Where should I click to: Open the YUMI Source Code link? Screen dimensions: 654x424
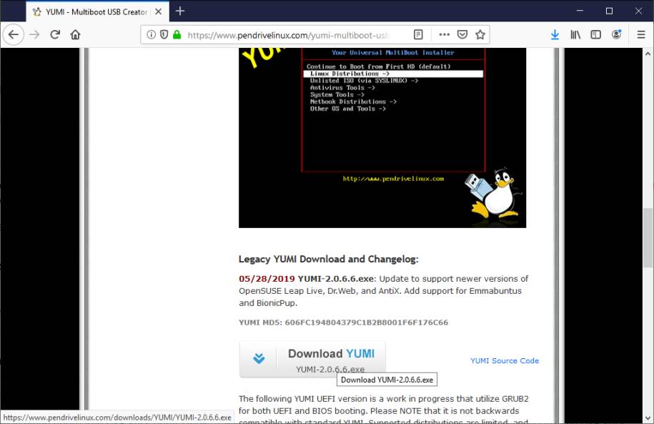point(505,361)
